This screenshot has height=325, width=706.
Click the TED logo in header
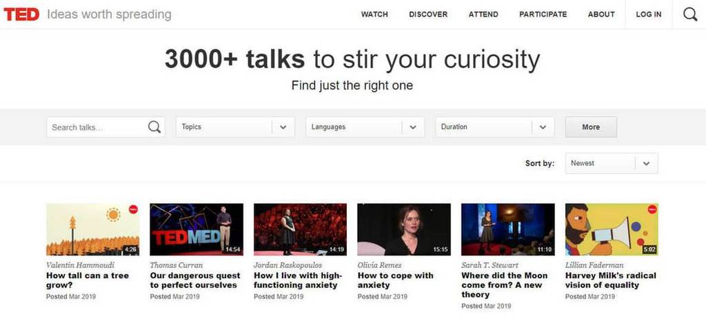click(x=21, y=14)
